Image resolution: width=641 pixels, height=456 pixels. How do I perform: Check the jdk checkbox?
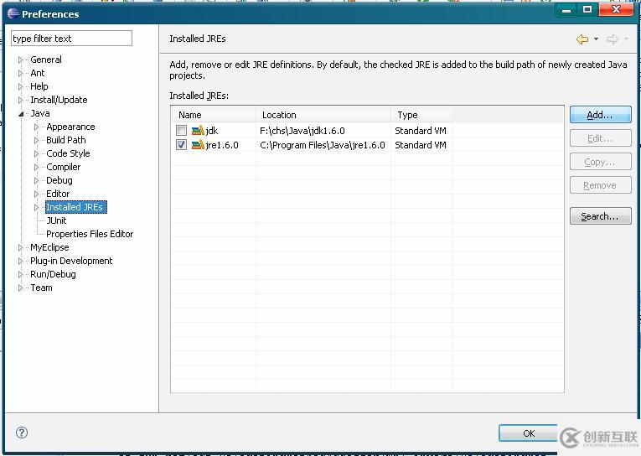click(181, 131)
